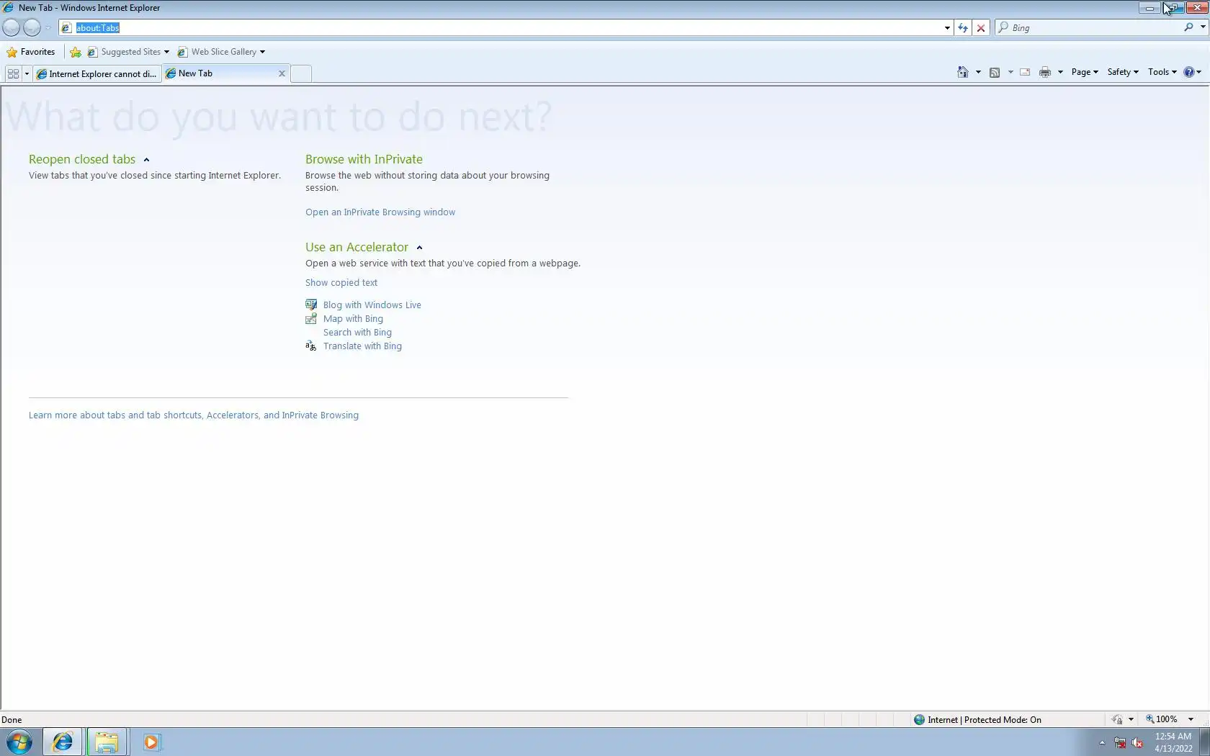Open the Tools menu
1210x756 pixels.
[1162, 72]
